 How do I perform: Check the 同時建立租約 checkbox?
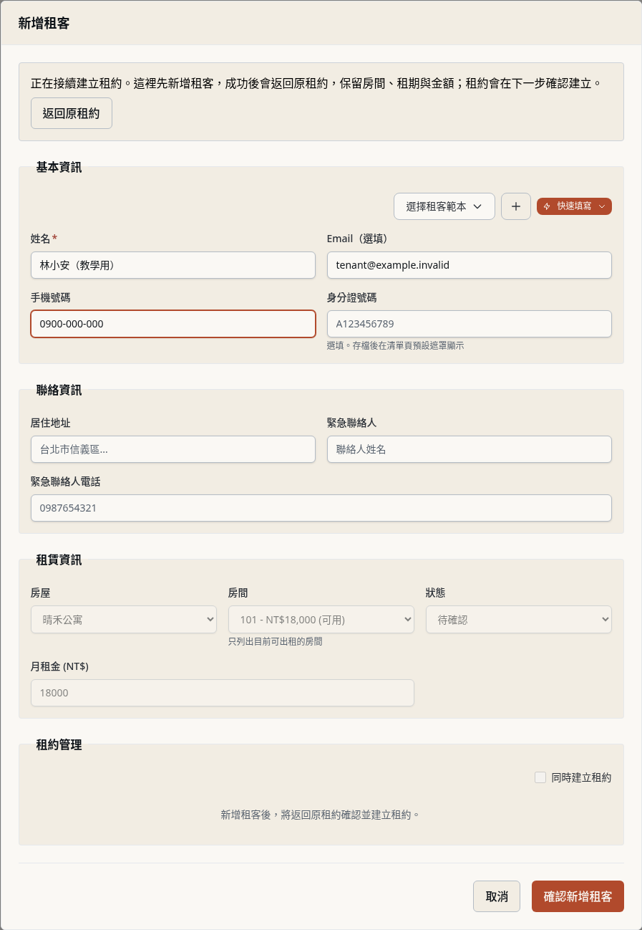(x=540, y=777)
